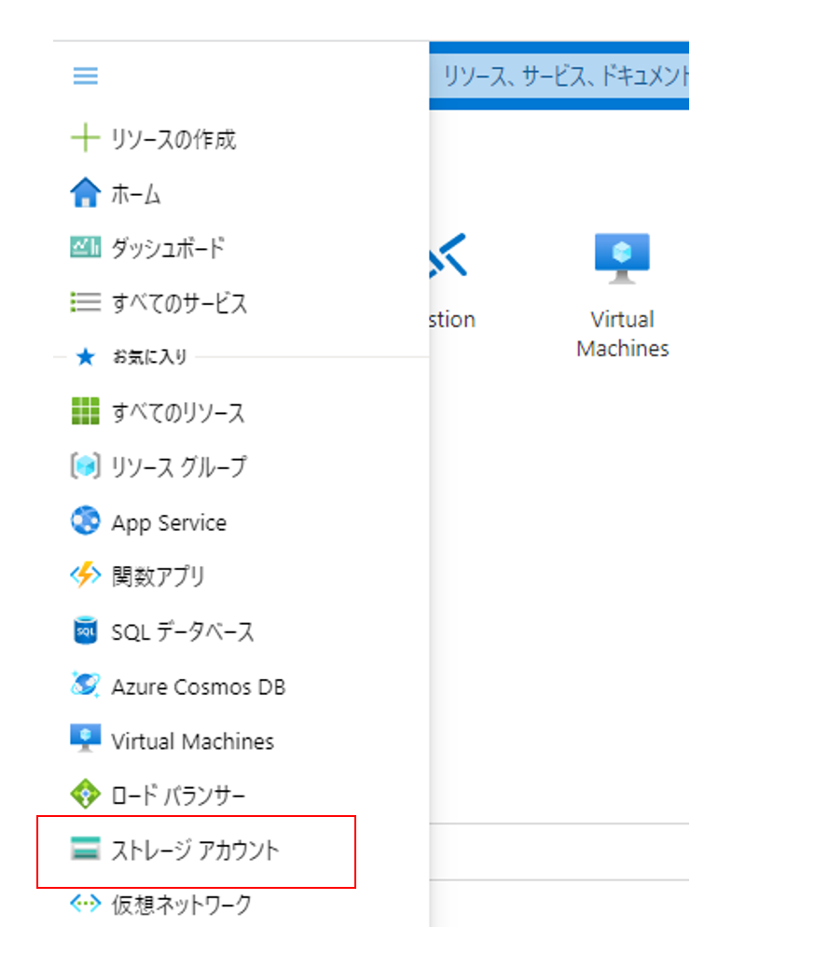
Task: Open App Service from the sidebar
Action: (x=169, y=522)
